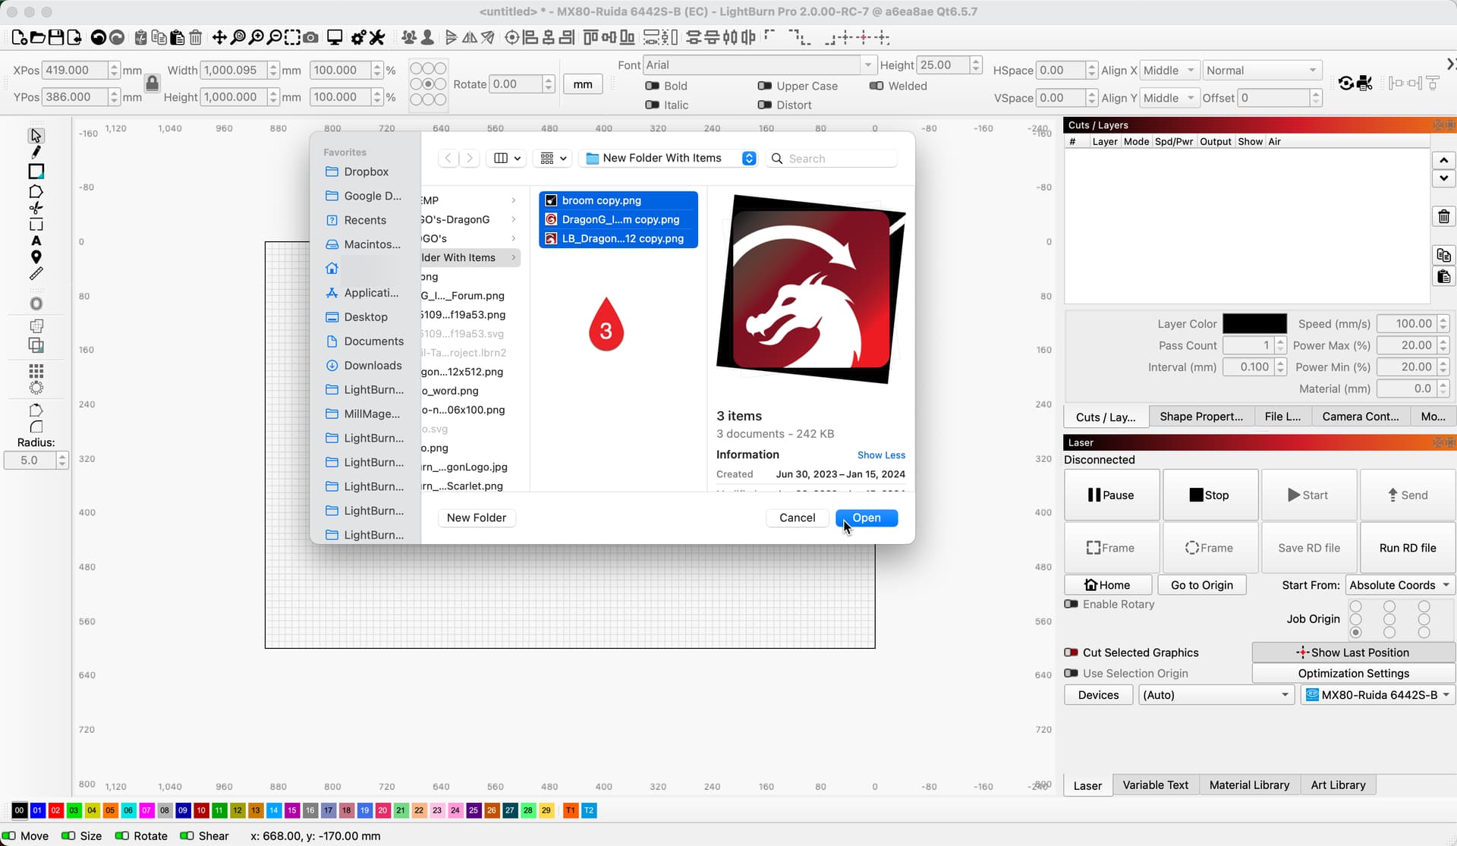The width and height of the screenshot is (1457, 846).
Task: Click the Open File folder icon
Action: tap(38, 37)
